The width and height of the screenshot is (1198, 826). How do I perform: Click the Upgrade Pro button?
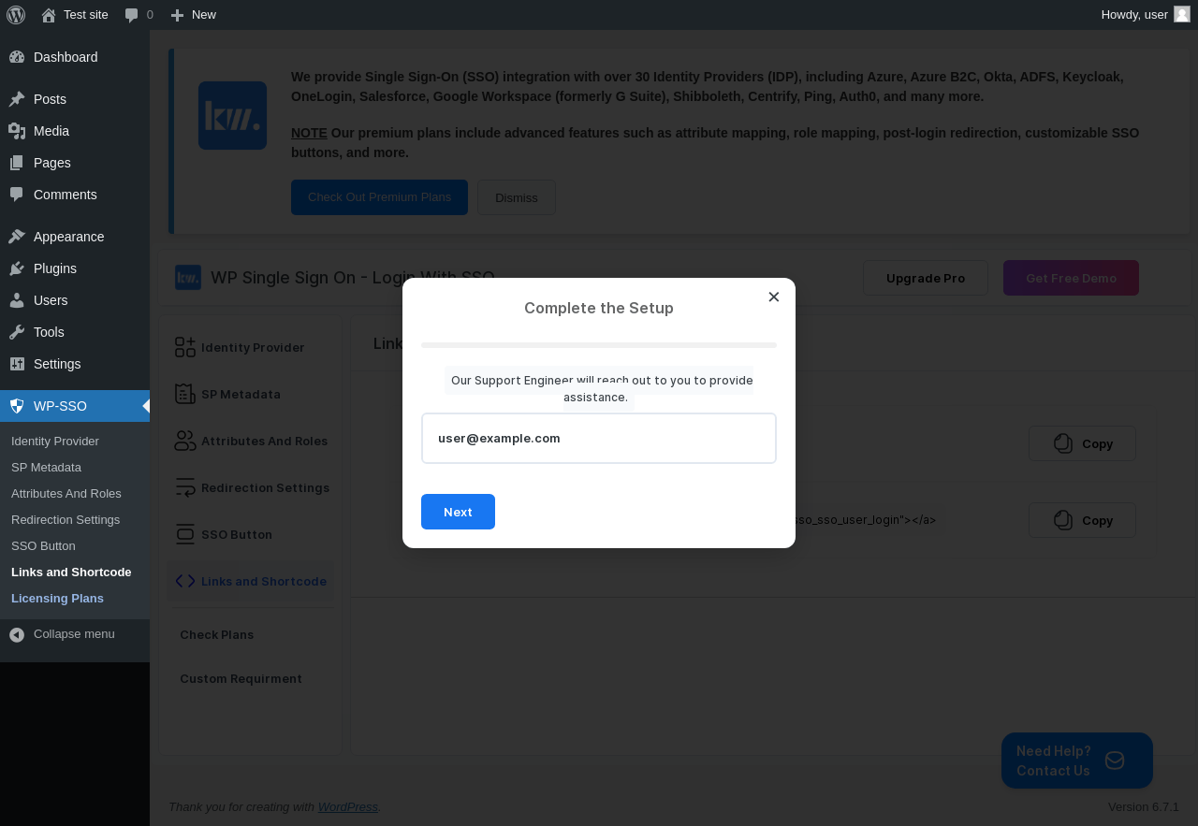coord(926,278)
